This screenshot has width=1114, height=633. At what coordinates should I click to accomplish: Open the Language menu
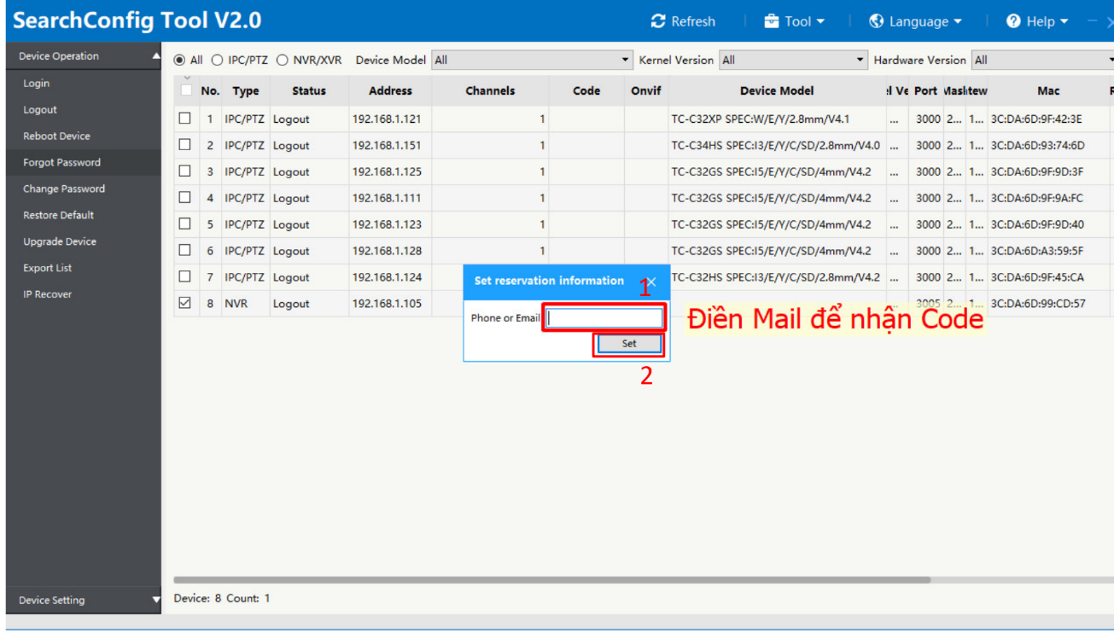coord(915,21)
